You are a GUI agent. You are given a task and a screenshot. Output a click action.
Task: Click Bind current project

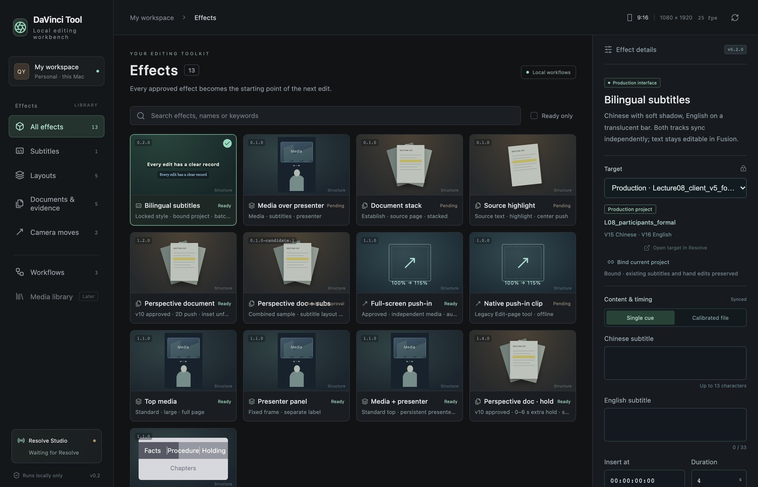tap(639, 262)
